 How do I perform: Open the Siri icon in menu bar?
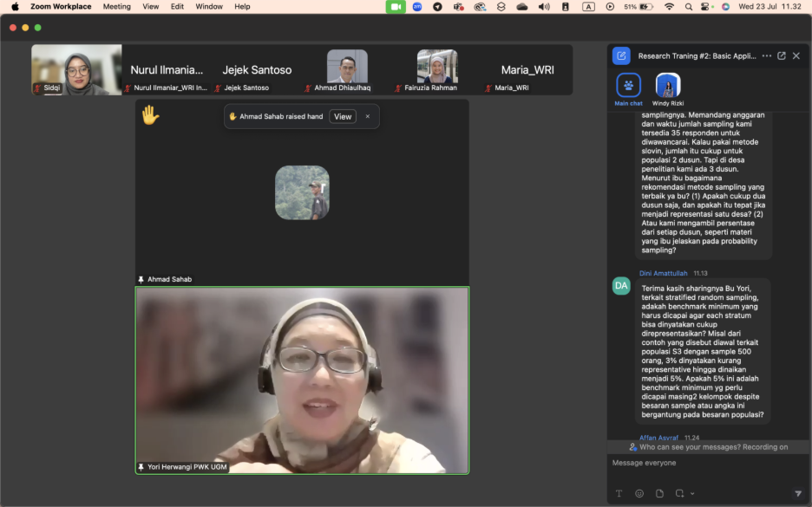click(725, 7)
